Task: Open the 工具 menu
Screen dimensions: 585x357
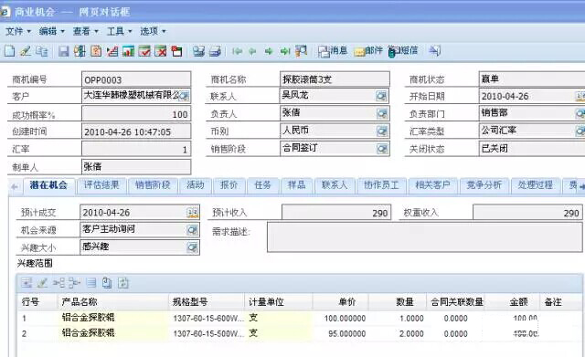Action: point(120,31)
